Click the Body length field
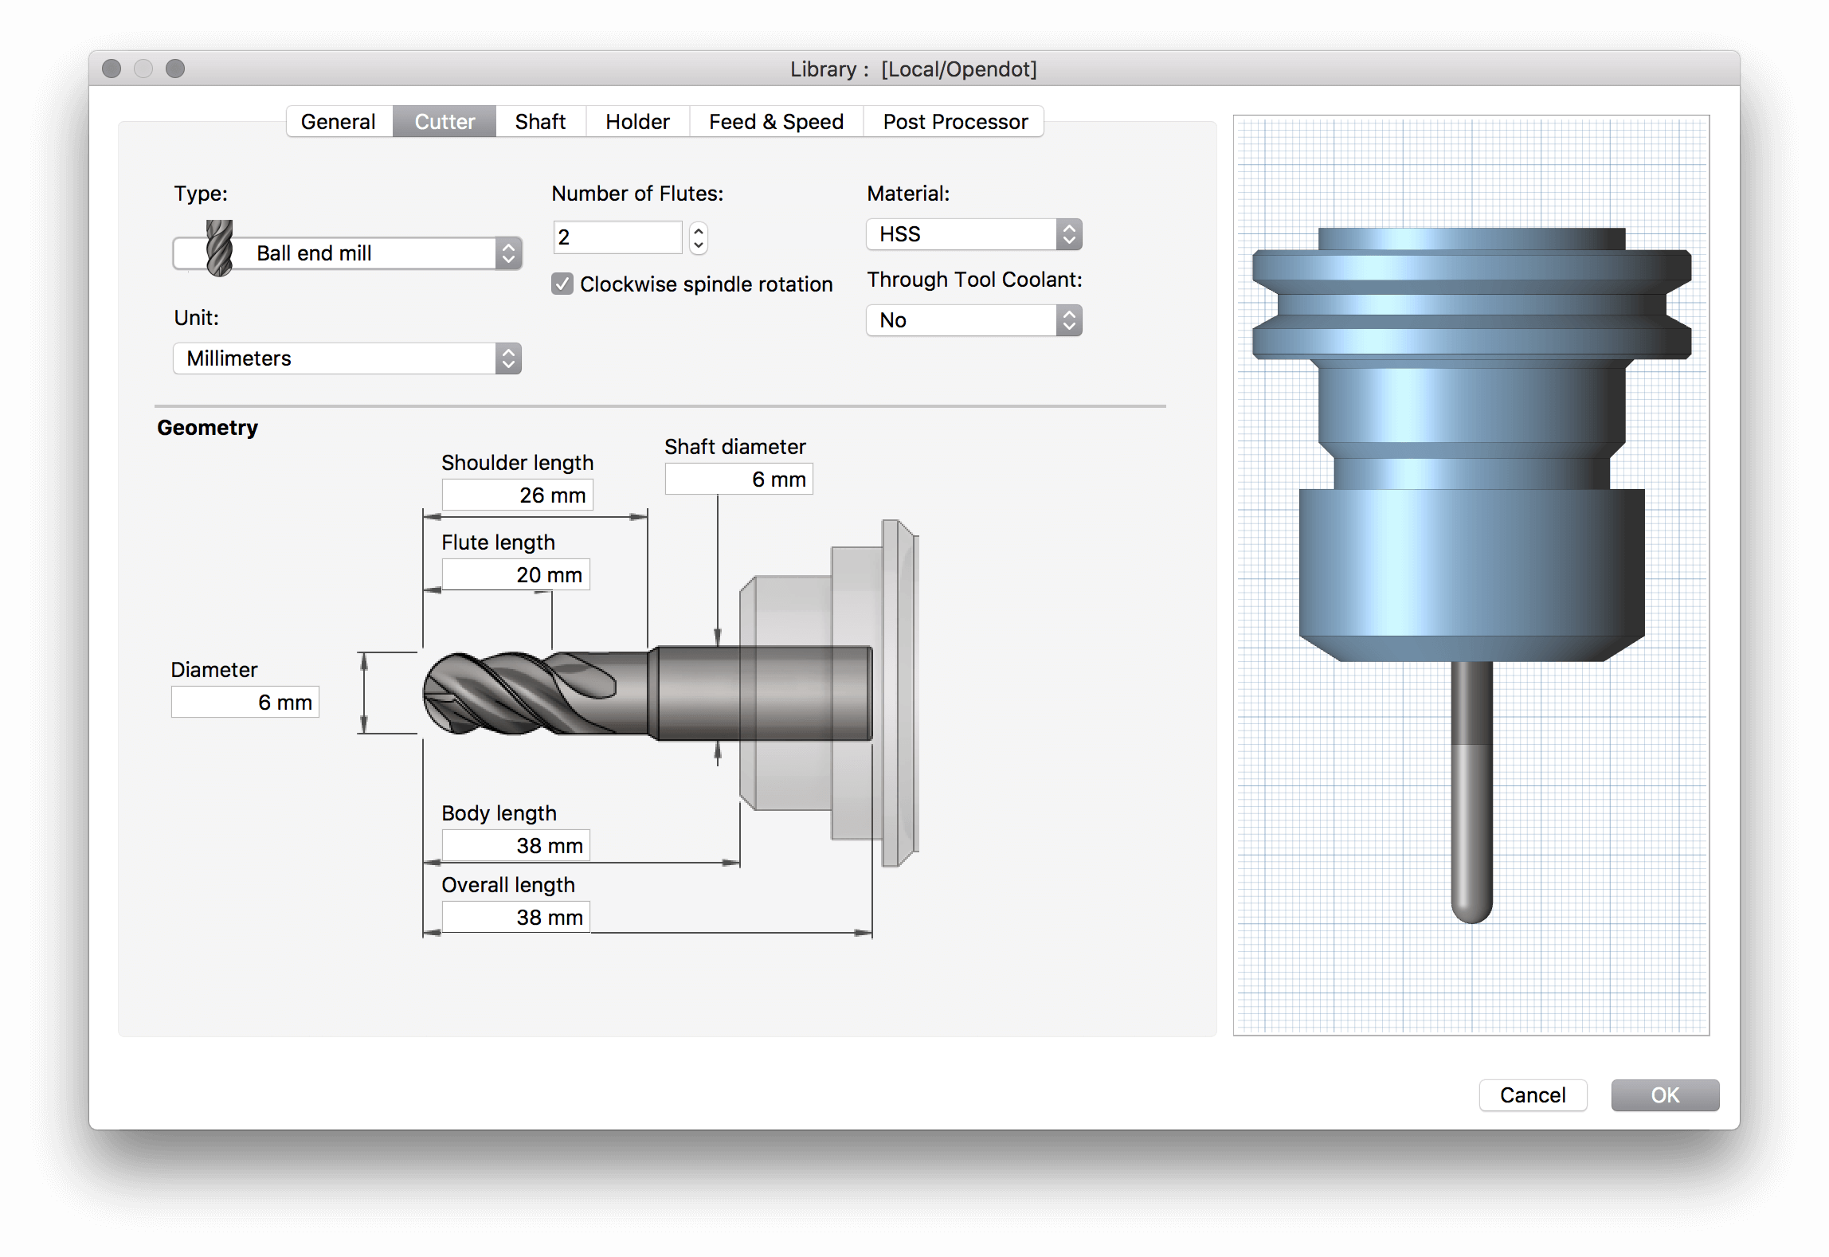The width and height of the screenshot is (1829, 1257). 516,845
